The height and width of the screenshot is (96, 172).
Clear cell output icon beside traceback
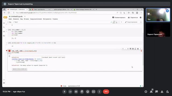[x=9, y=56]
